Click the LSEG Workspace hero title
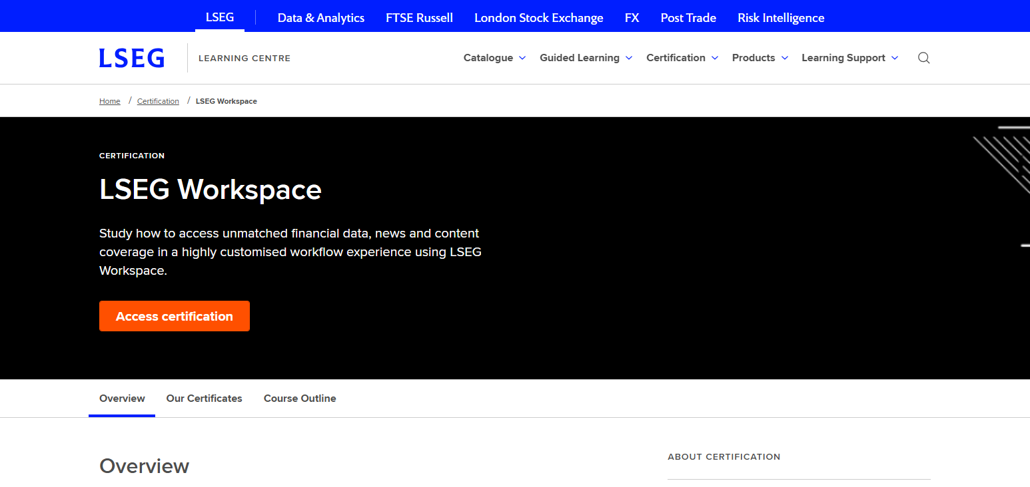This screenshot has height=487, width=1030. point(211,190)
